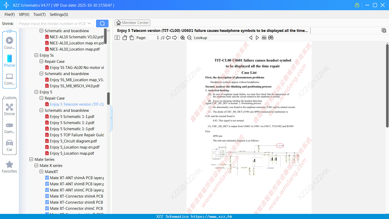Toggle the Abi whole-word match option

264,38
